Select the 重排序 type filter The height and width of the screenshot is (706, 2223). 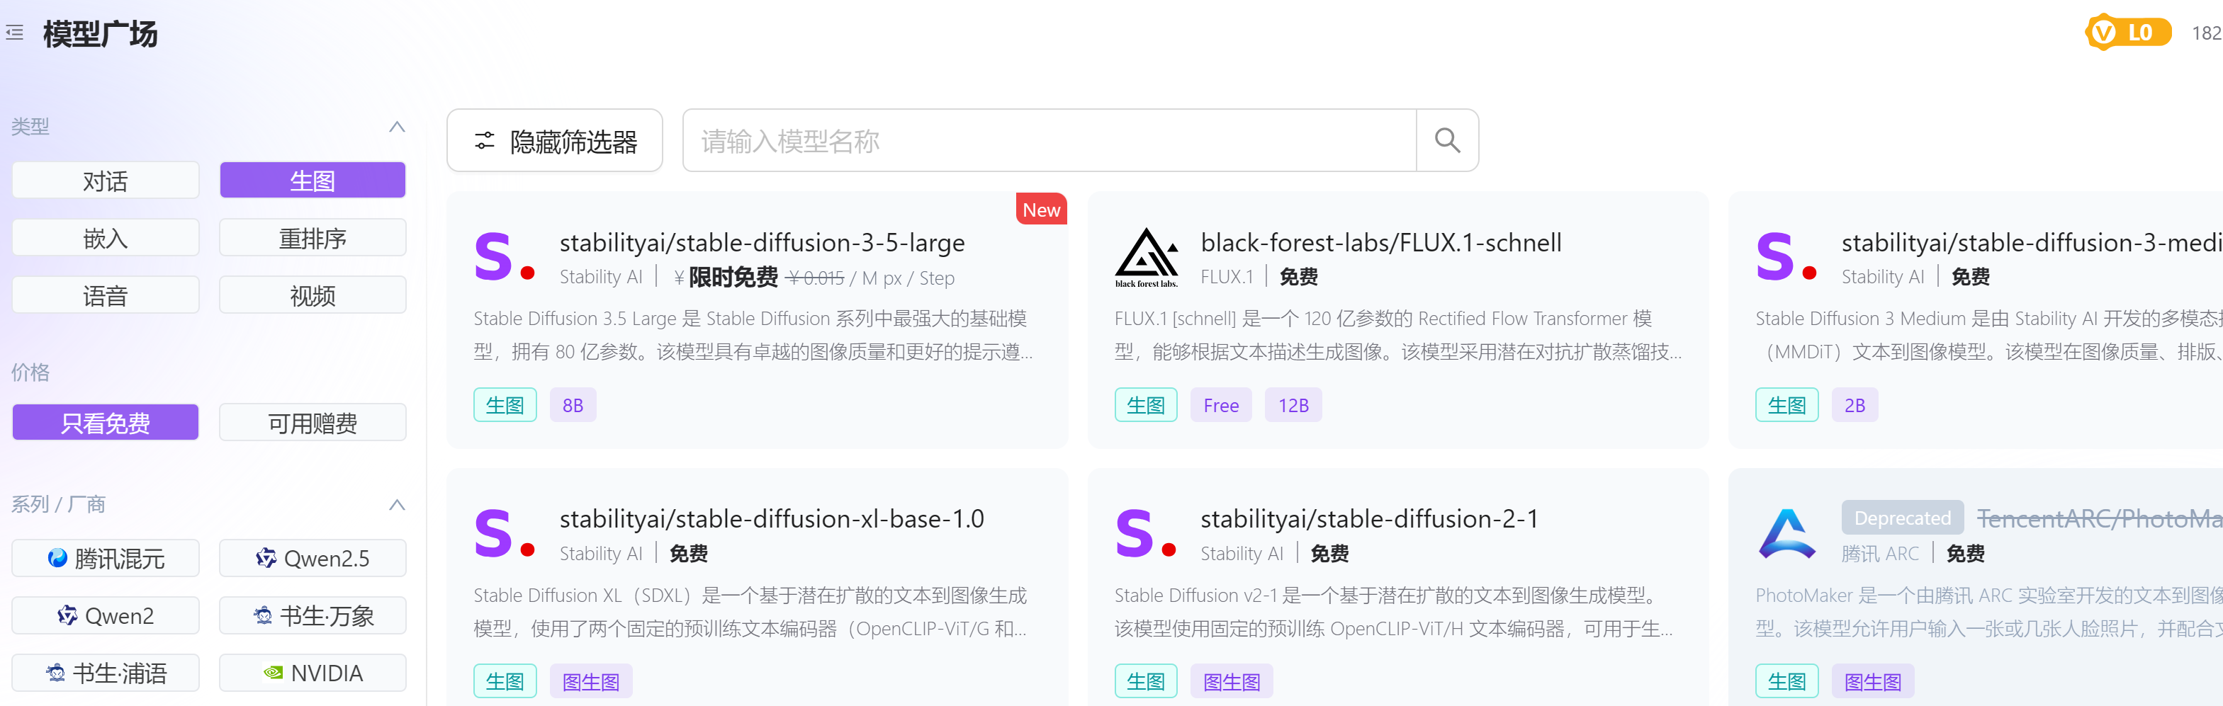[x=313, y=238]
